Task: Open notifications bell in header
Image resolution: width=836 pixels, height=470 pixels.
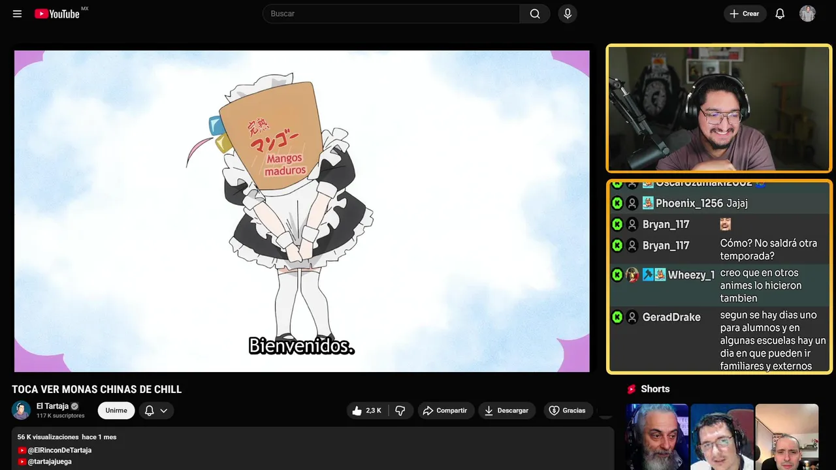Action: 780,14
